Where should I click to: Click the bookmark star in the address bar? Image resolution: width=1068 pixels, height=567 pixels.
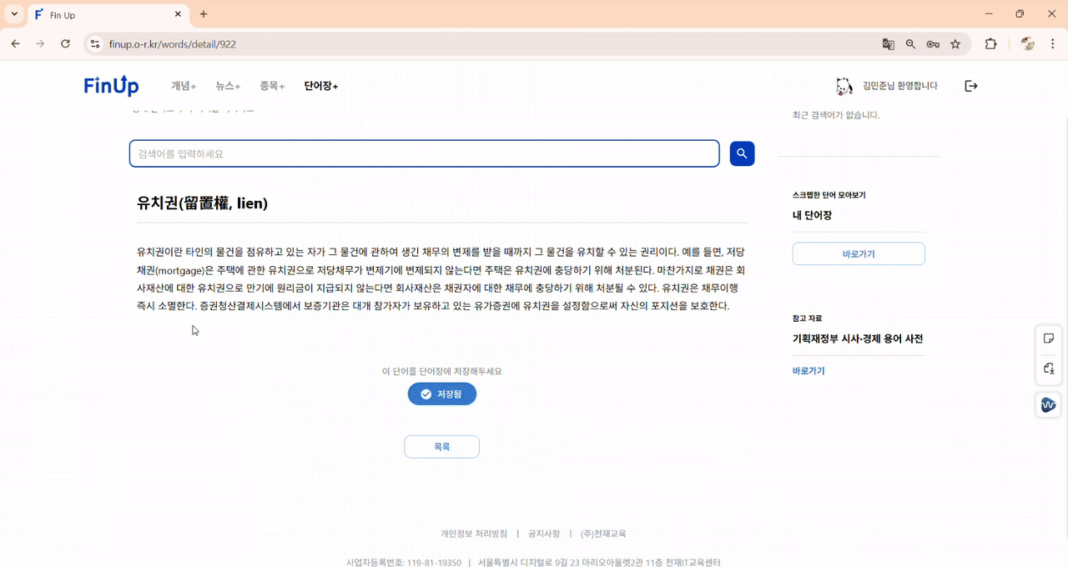[955, 43]
